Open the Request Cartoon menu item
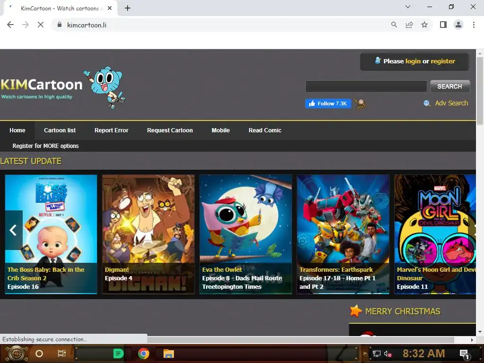484x363 pixels. click(170, 130)
